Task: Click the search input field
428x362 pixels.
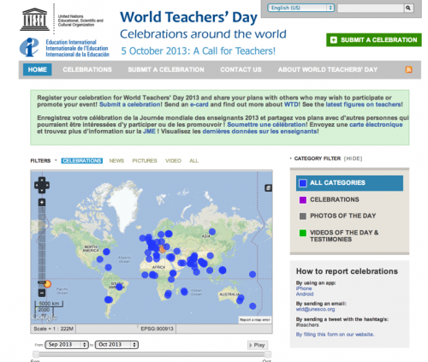Action: [371, 8]
